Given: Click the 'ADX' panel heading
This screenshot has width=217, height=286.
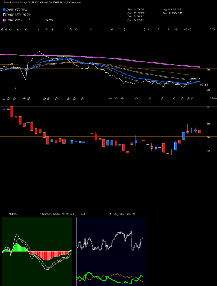Looking at the screenshot, I should pyautogui.click(x=82, y=214).
